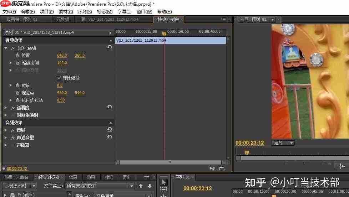349x197 pixels.
Task: Switch to the 历史 tab
Action: 127,177
